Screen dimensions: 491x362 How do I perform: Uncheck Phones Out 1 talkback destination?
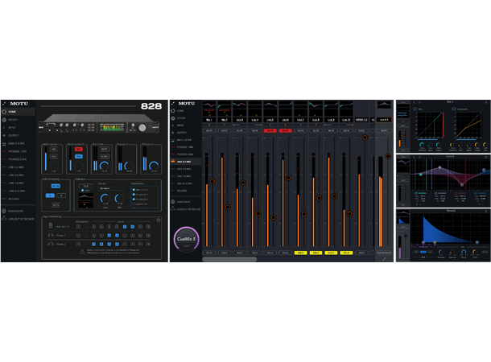(x=134, y=195)
